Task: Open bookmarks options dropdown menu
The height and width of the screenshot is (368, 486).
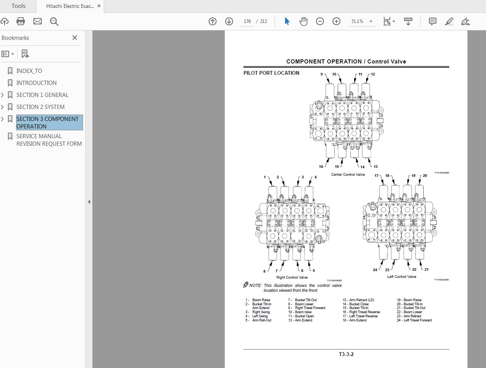Action: coord(8,54)
